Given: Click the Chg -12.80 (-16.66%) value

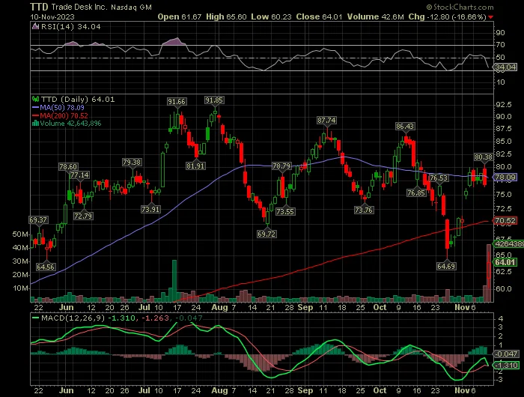Looking at the screenshot, I should (447, 16).
